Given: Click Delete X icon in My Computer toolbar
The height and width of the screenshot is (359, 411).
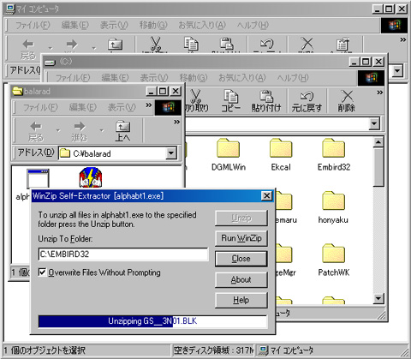Looking at the screenshot, I should tap(307, 44).
